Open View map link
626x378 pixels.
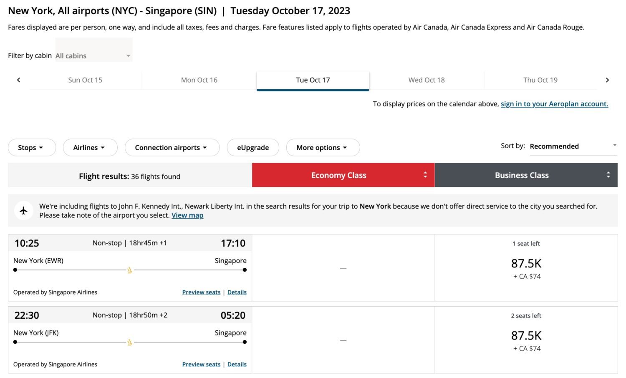click(x=187, y=215)
